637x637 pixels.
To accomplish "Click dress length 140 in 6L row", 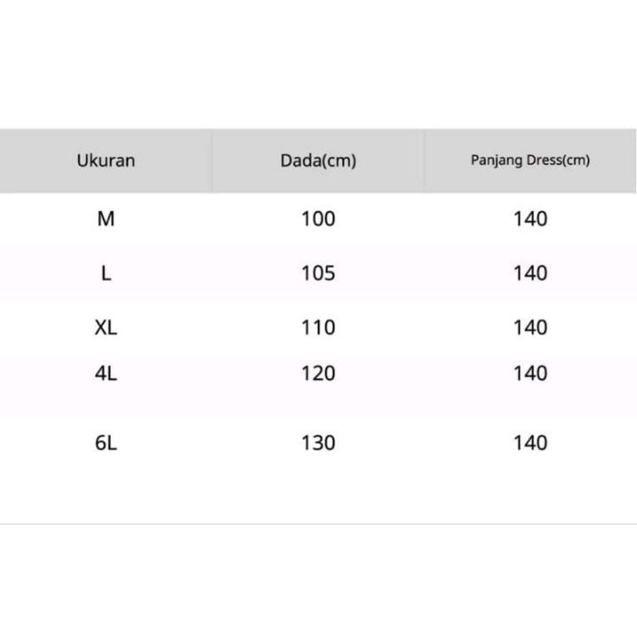I will pos(530,443).
